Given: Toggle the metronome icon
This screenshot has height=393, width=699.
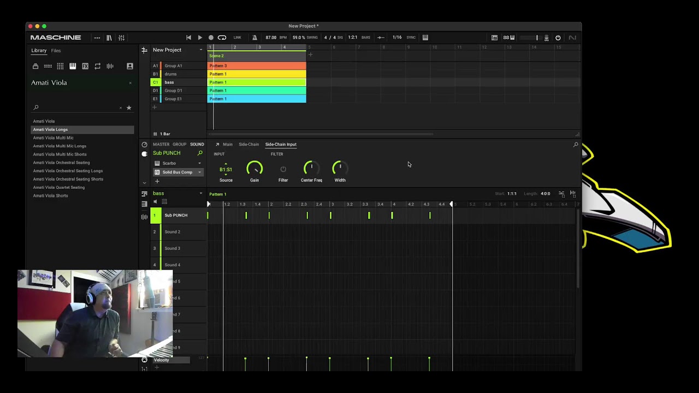Looking at the screenshot, I should point(254,38).
